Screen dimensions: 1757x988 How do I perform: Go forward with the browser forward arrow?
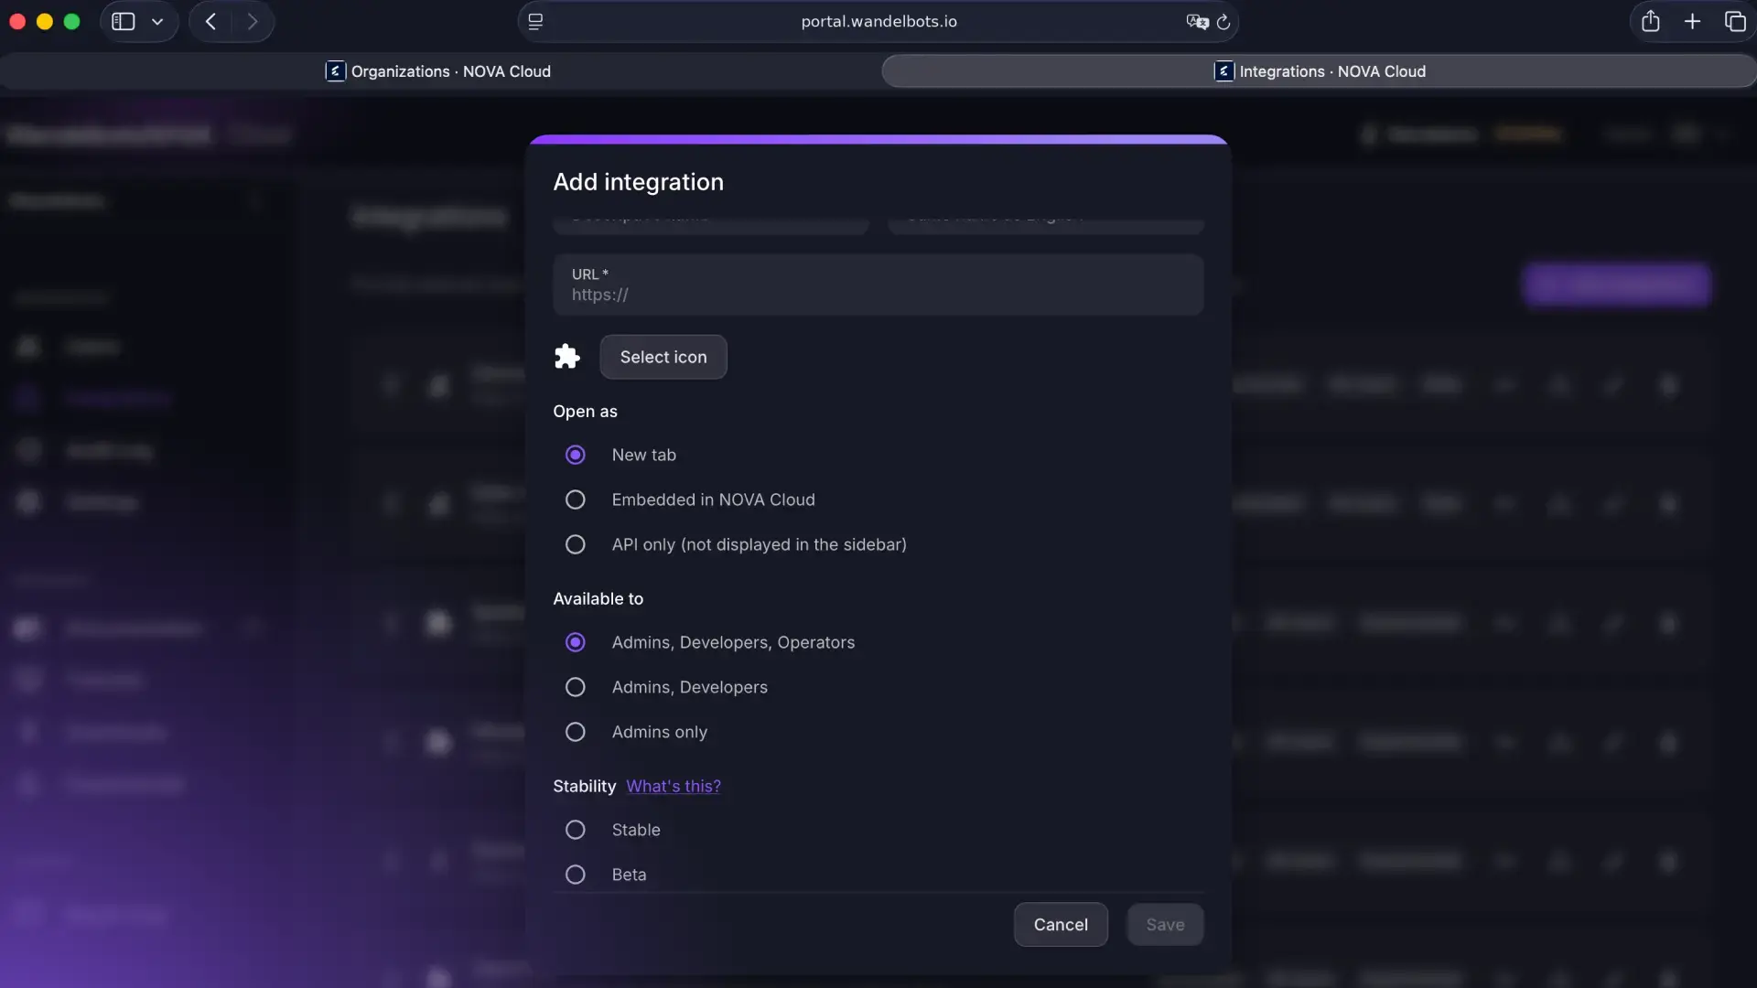(253, 21)
